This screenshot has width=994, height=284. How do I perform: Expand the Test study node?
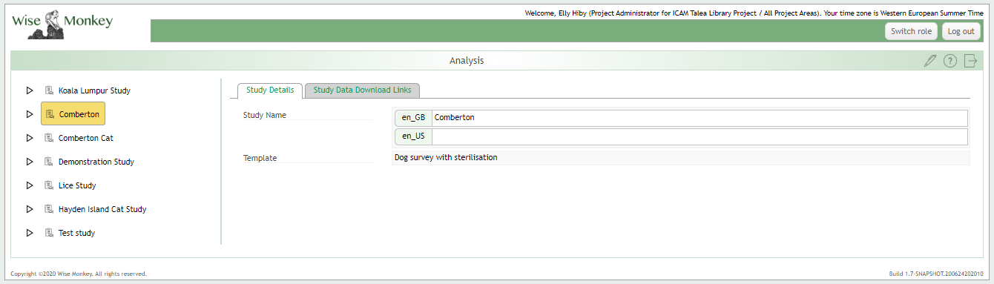pyautogui.click(x=30, y=233)
